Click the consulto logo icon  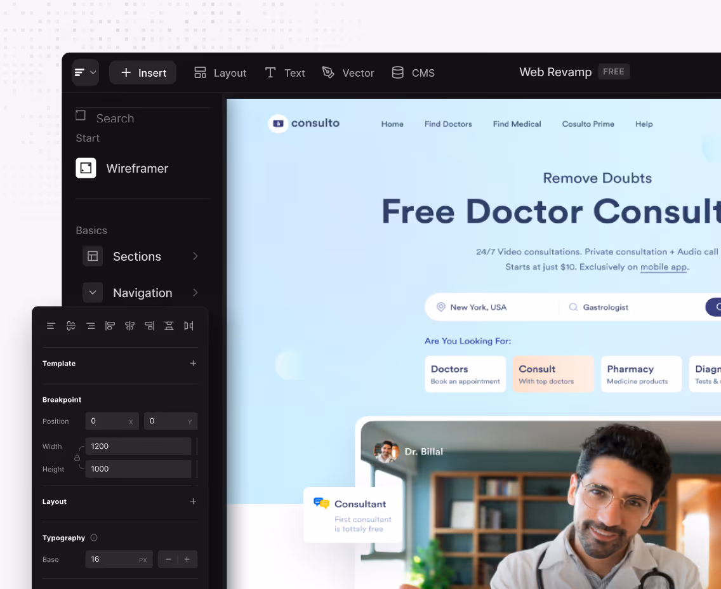(x=278, y=123)
